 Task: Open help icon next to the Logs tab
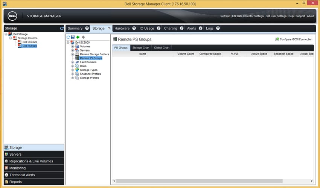pos(218,28)
